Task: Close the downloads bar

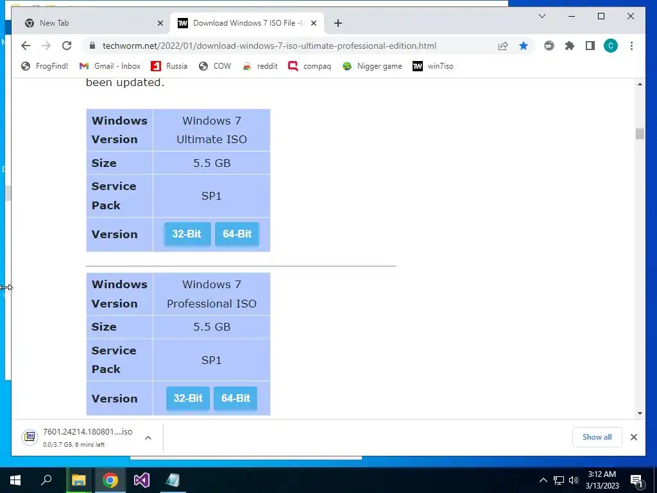Action: [x=633, y=437]
